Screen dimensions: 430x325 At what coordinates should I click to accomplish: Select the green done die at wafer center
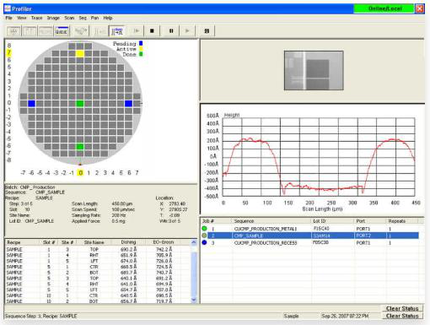pos(80,103)
